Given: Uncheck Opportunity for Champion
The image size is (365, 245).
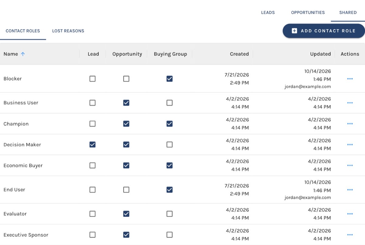Looking at the screenshot, I should tap(126, 124).
